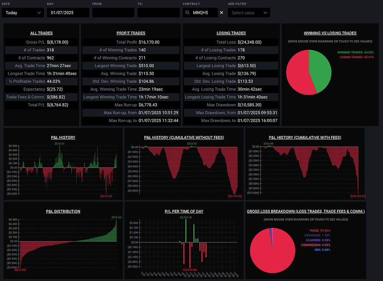383x281 pixels.
Task: Click the Largest Losing Trade value $(613.50)
Action: [x=247, y=66]
